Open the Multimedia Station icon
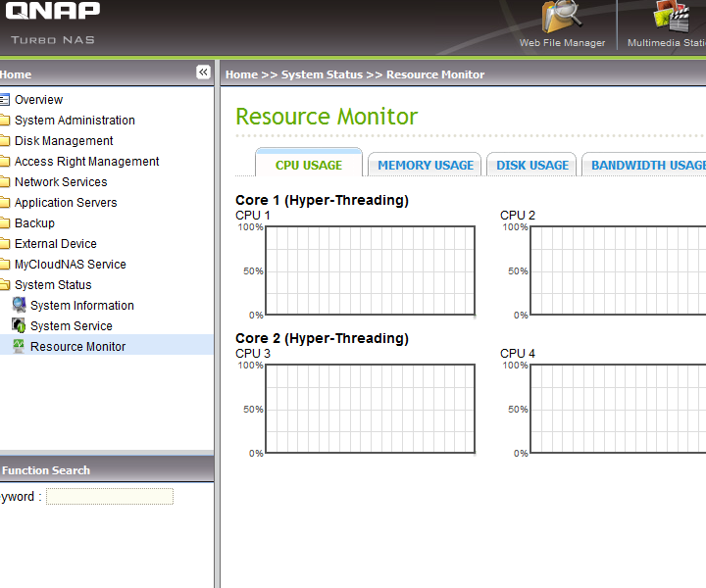This screenshot has width=706, height=588. click(673, 18)
